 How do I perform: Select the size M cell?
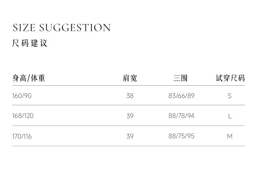(x=230, y=136)
